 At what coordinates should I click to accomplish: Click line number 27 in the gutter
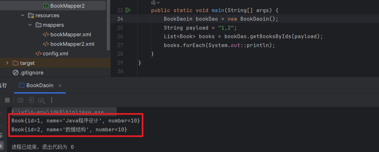[120, 45]
